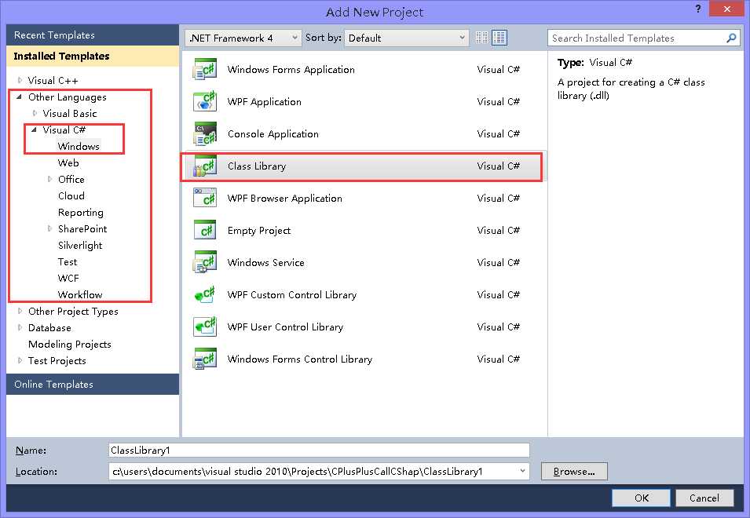Image resolution: width=750 pixels, height=518 pixels.
Task: Select the Console Application template icon
Action: click(205, 133)
